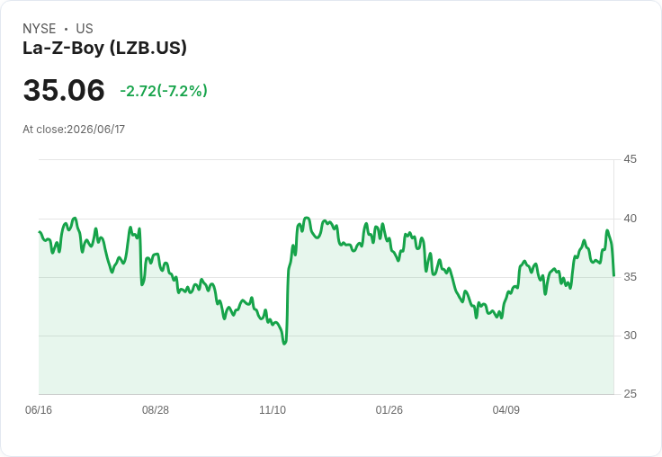The height and width of the screenshot is (457, 662).
Task: Click the chart's low point near 04/09
Action: click(x=501, y=318)
